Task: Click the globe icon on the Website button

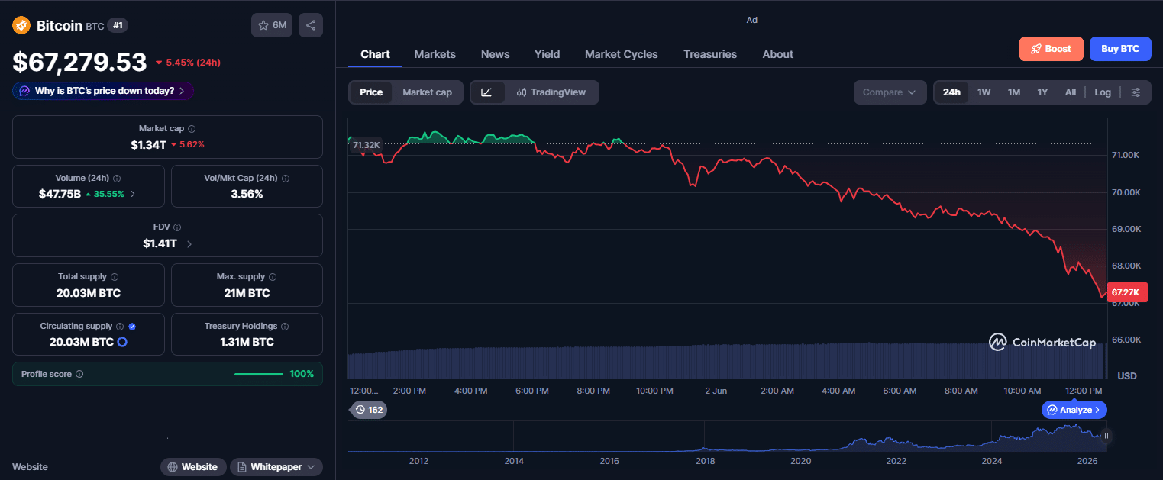Action: pyautogui.click(x=173, y=467)
